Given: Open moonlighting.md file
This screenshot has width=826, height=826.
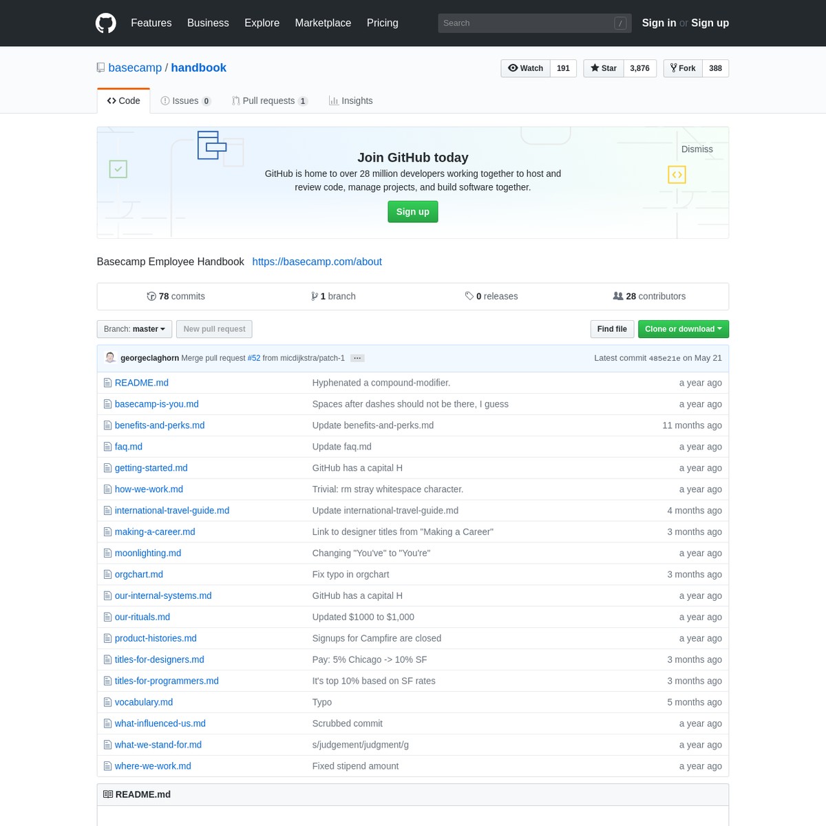Looking at the screenshot, I should [x=148, y=553].
